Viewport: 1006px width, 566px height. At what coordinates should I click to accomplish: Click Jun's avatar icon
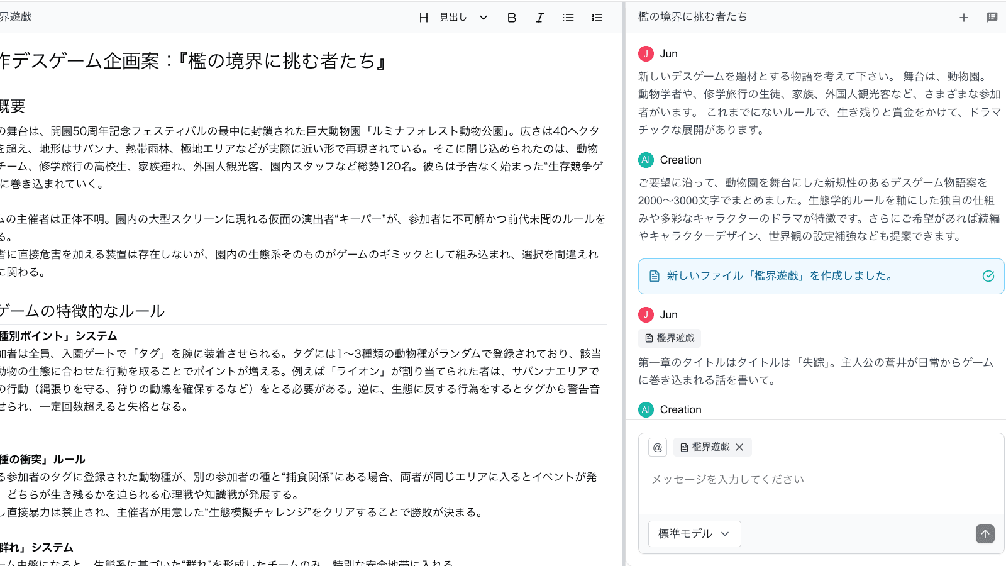[646, 53]
